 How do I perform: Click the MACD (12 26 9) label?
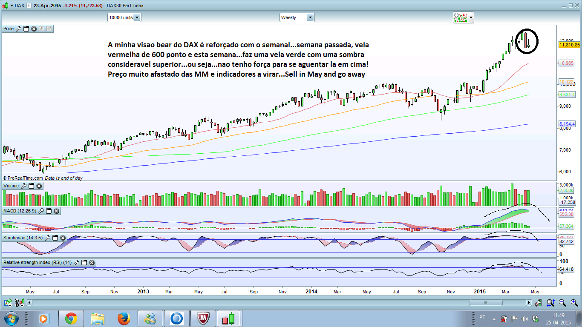[x=20, y=211]
